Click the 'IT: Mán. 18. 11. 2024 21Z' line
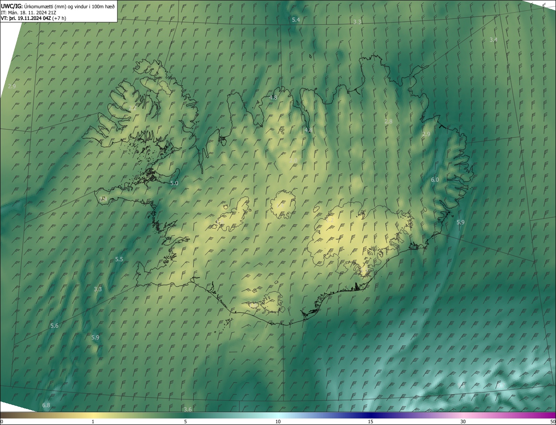The height and width of the screenshot is (425, 556). 28,12
